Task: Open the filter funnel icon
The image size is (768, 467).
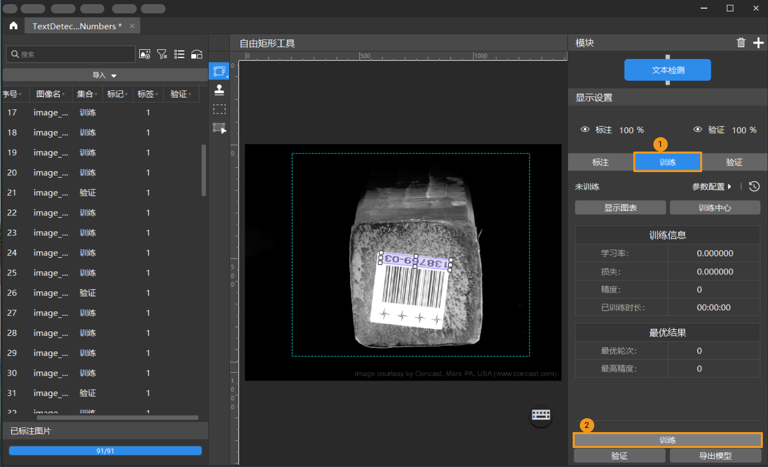Action: click(162, 54)
